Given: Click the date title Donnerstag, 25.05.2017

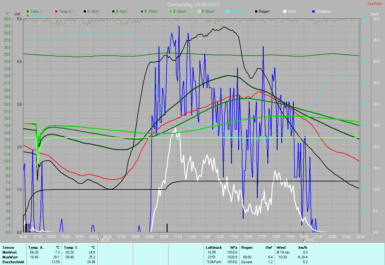Looking at the screenshot, I should pyautogui.click(x=193, y=5).
